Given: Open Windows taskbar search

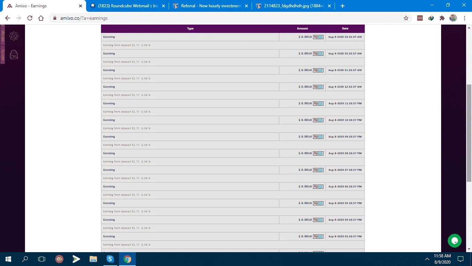Looking at the screenshot, I should coord(25,259).
